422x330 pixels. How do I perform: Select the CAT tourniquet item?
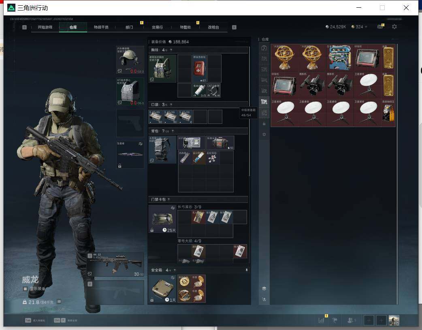coord(213,90)
